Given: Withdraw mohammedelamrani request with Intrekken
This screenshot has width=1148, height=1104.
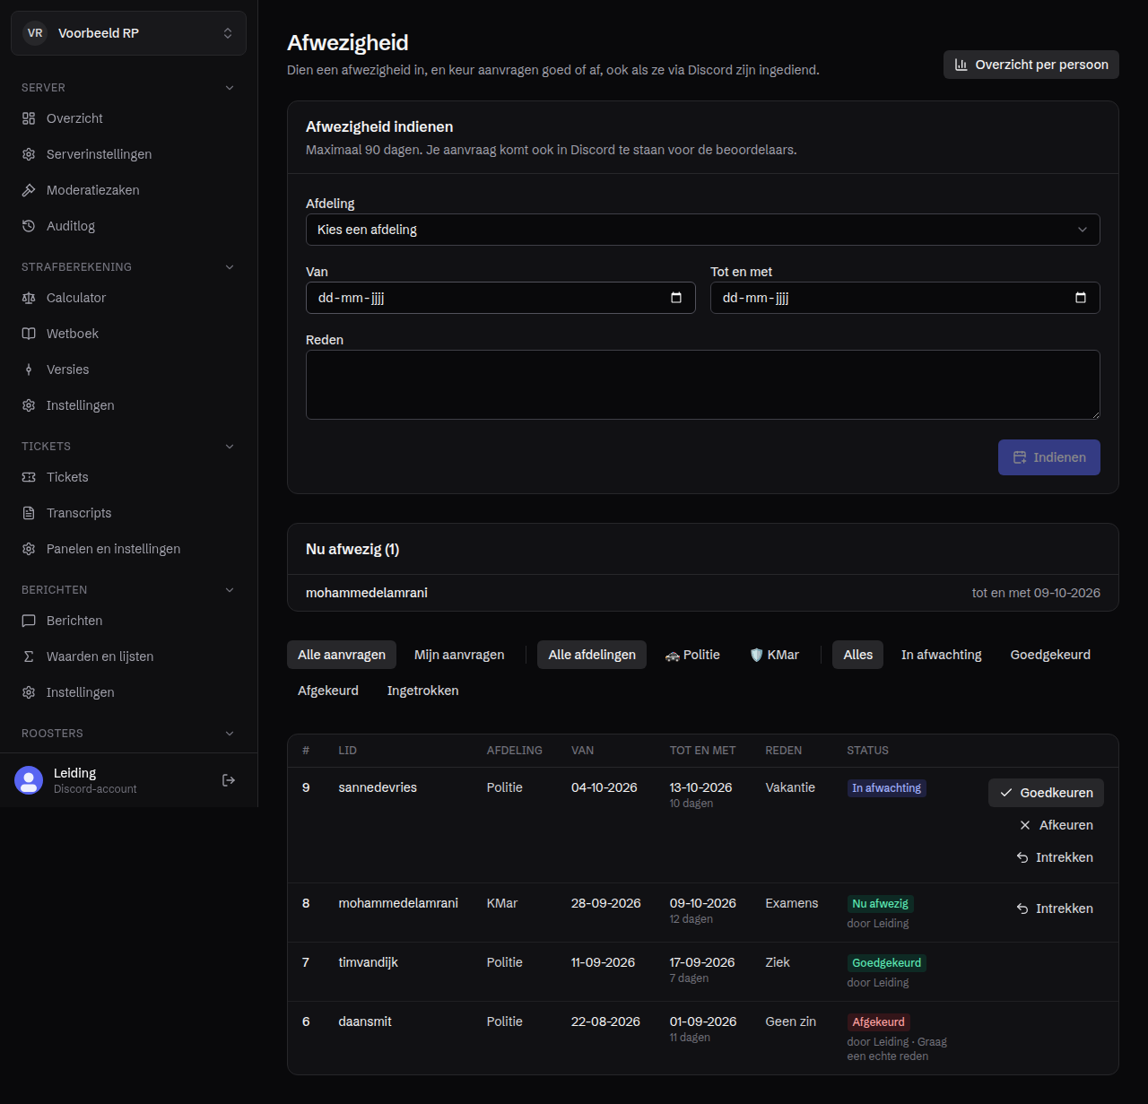Looking at the screenshot, I should click(x=1054, y=908).
